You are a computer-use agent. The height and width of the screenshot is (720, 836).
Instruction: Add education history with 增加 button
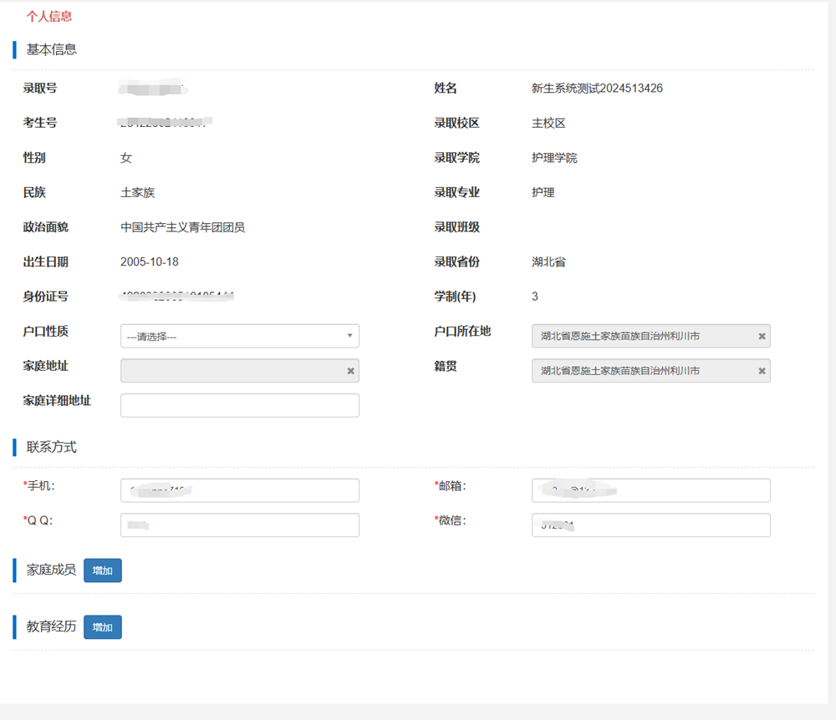click(103, 627)
